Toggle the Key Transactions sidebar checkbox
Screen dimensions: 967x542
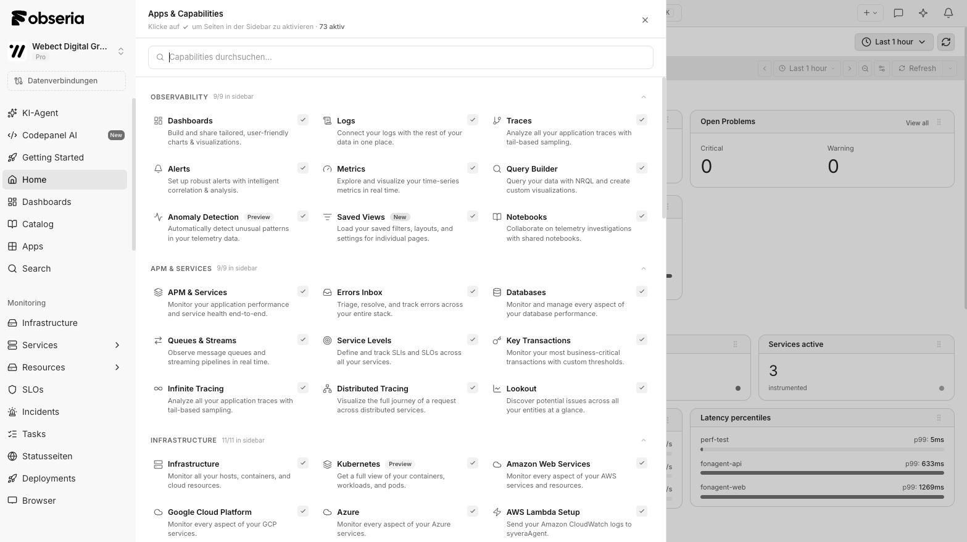(x=642, y=340)
